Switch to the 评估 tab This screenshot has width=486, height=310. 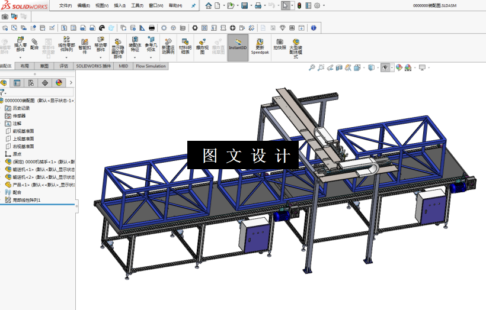[63, 66]
